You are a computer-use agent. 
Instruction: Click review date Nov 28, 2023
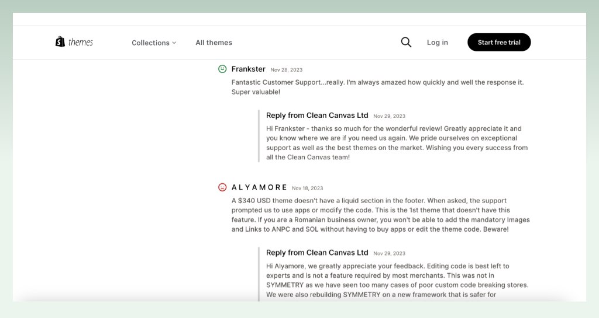pyautogui.click(x=287, y=70)
